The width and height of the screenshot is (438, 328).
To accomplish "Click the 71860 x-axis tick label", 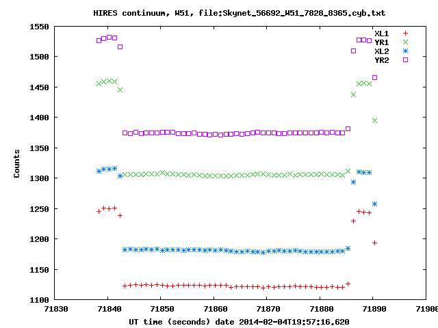I will click(216, 309).
